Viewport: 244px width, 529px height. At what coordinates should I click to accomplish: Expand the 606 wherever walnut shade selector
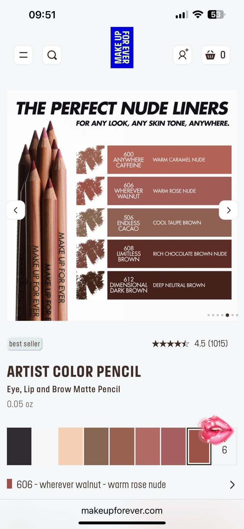122,485
